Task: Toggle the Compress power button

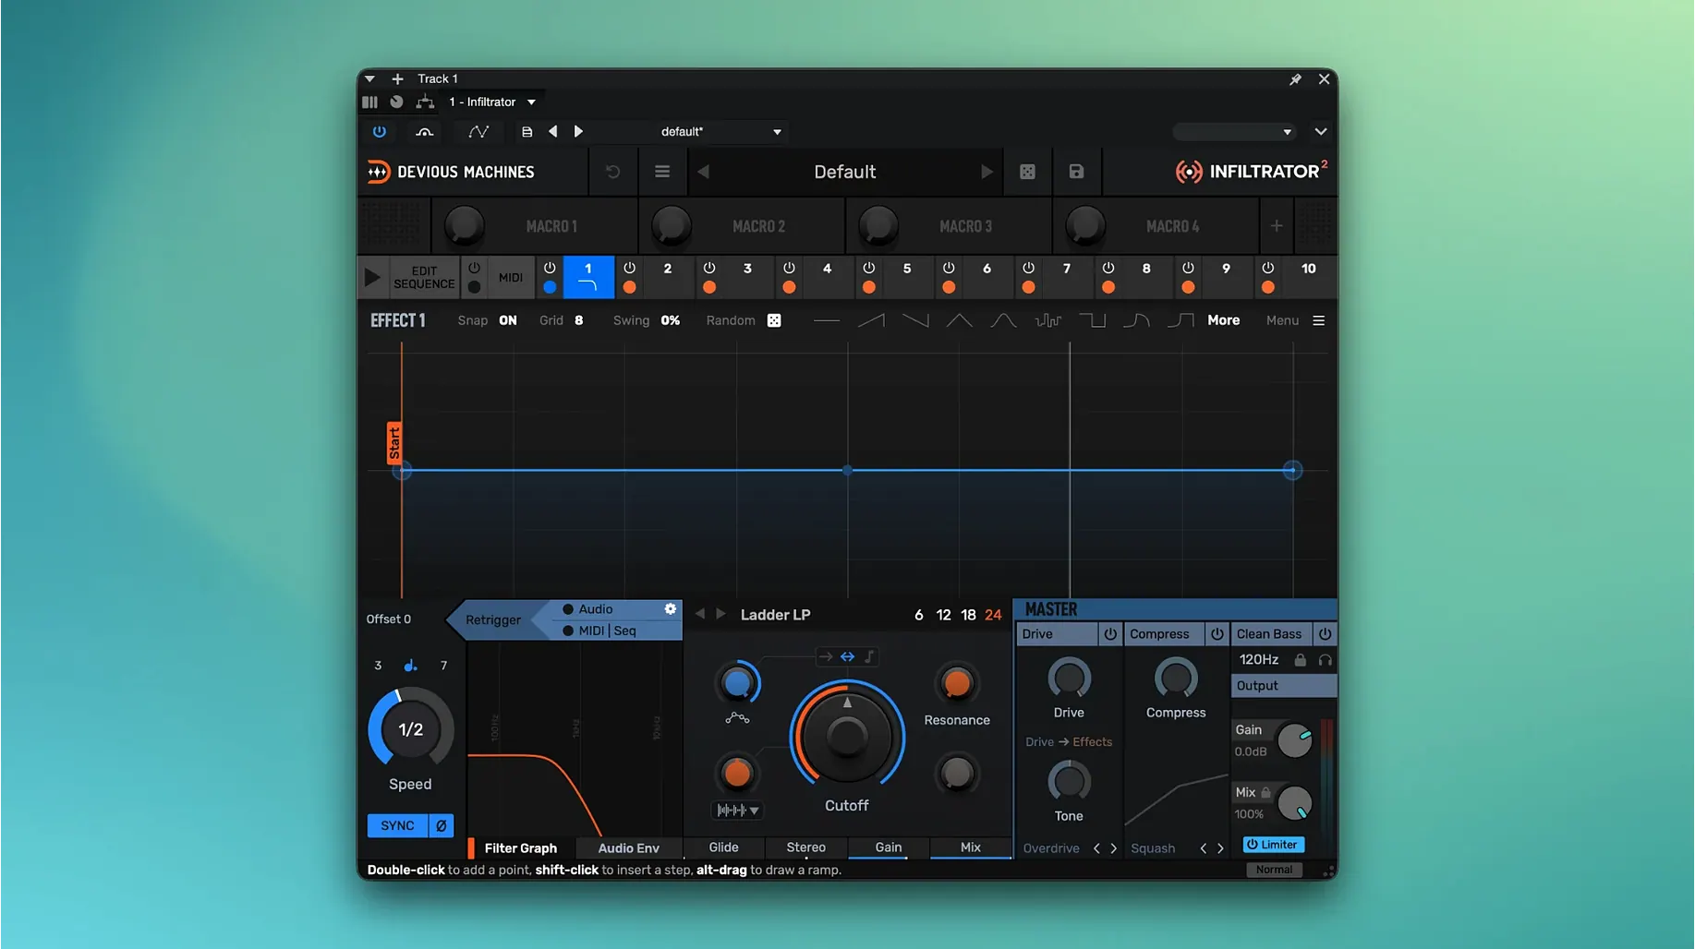Action: tap(1217, 634)
